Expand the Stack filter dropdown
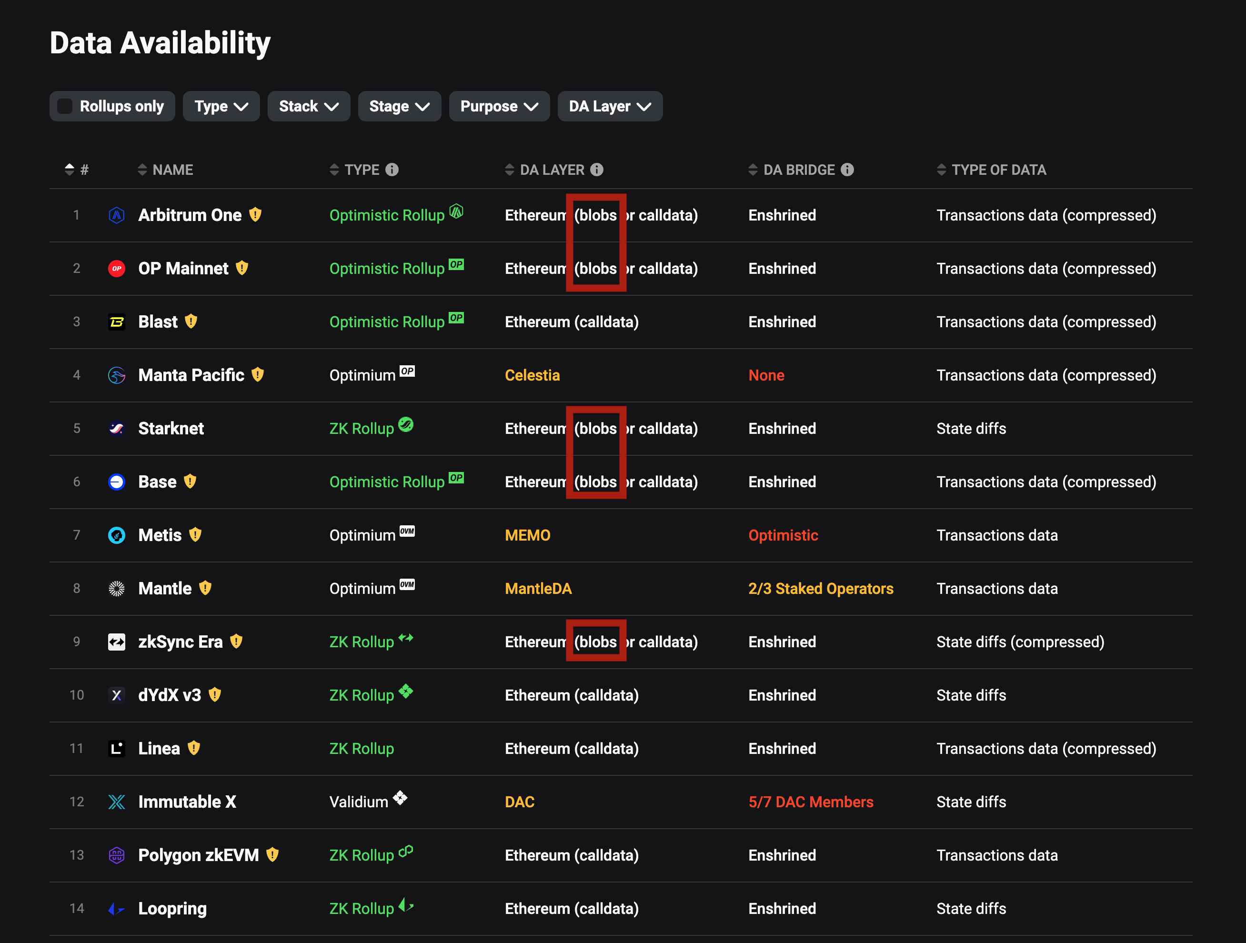The width and height of the screenshot is (1246, 943). (308, 107)
